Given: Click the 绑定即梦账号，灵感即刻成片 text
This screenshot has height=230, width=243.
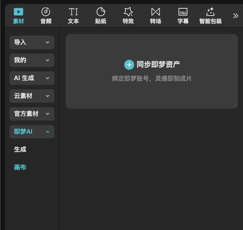Looking at the screenshot, I should click(152, 78).
